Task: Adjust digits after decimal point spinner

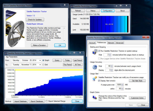Action: tap(112, 70)
